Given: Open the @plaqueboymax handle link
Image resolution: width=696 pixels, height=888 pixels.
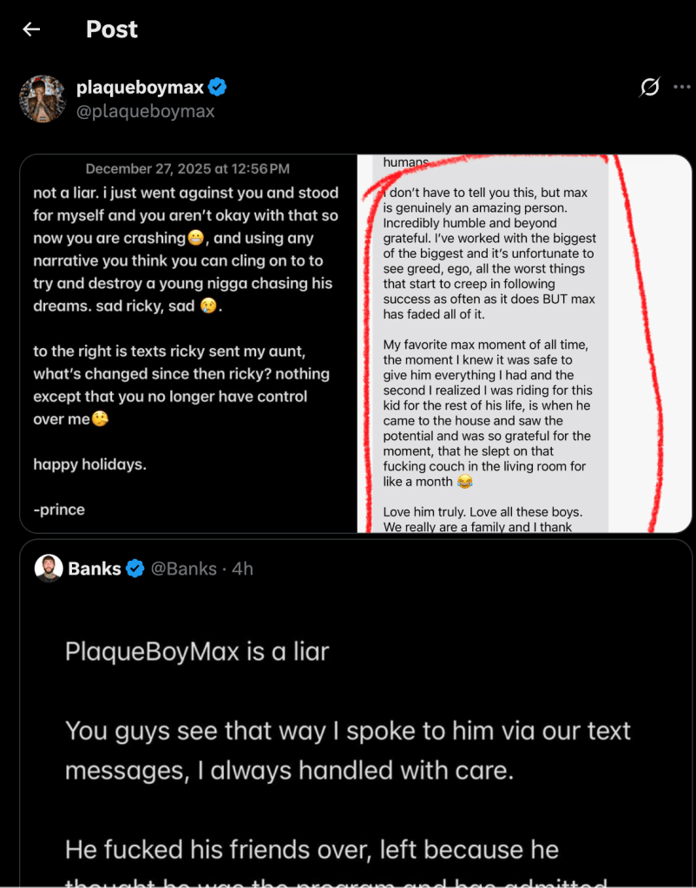Looking at the screenshot, I should [145, 111].
